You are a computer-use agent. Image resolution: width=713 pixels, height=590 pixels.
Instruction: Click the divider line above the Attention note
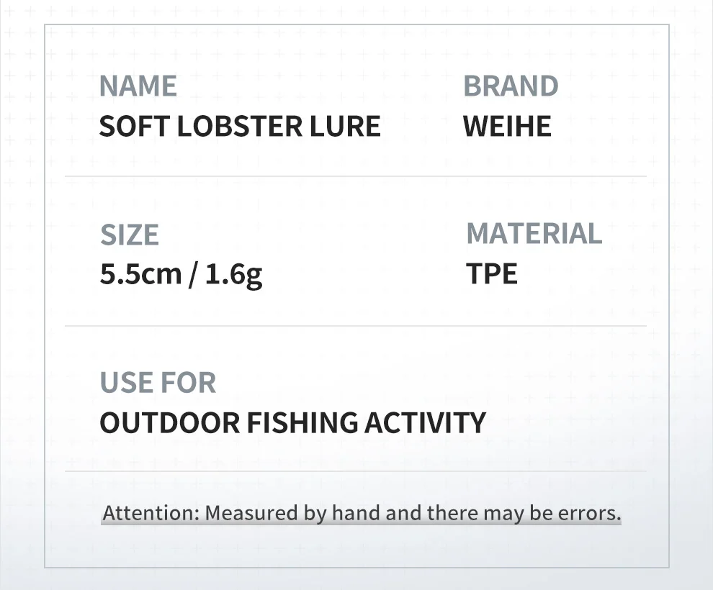356,471
